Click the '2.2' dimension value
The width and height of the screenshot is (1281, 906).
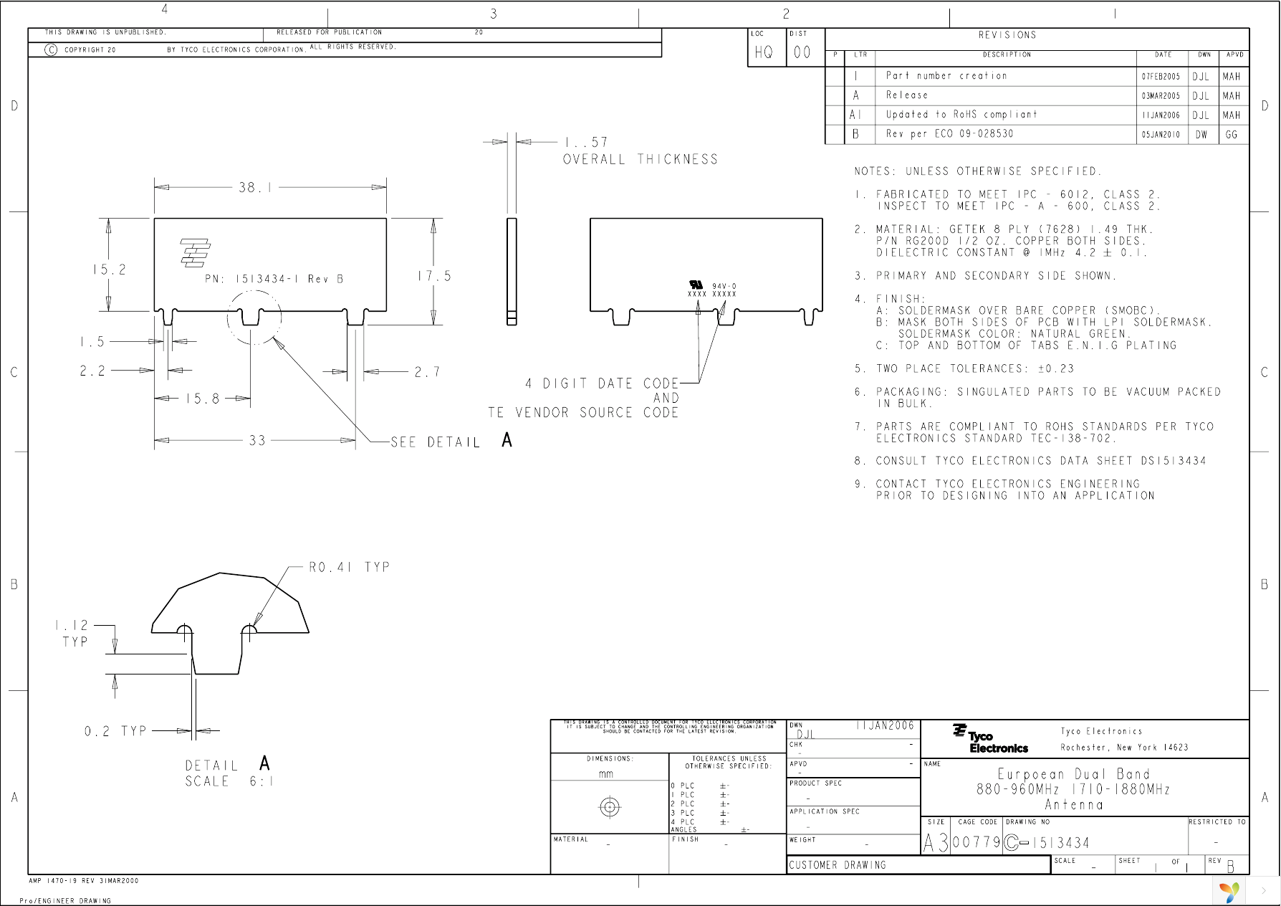pos(92,371)
